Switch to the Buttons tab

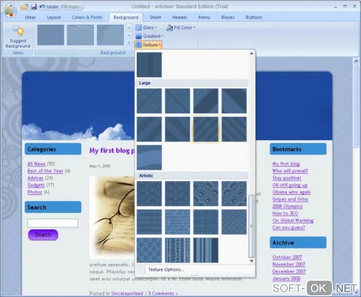point(254,17)
